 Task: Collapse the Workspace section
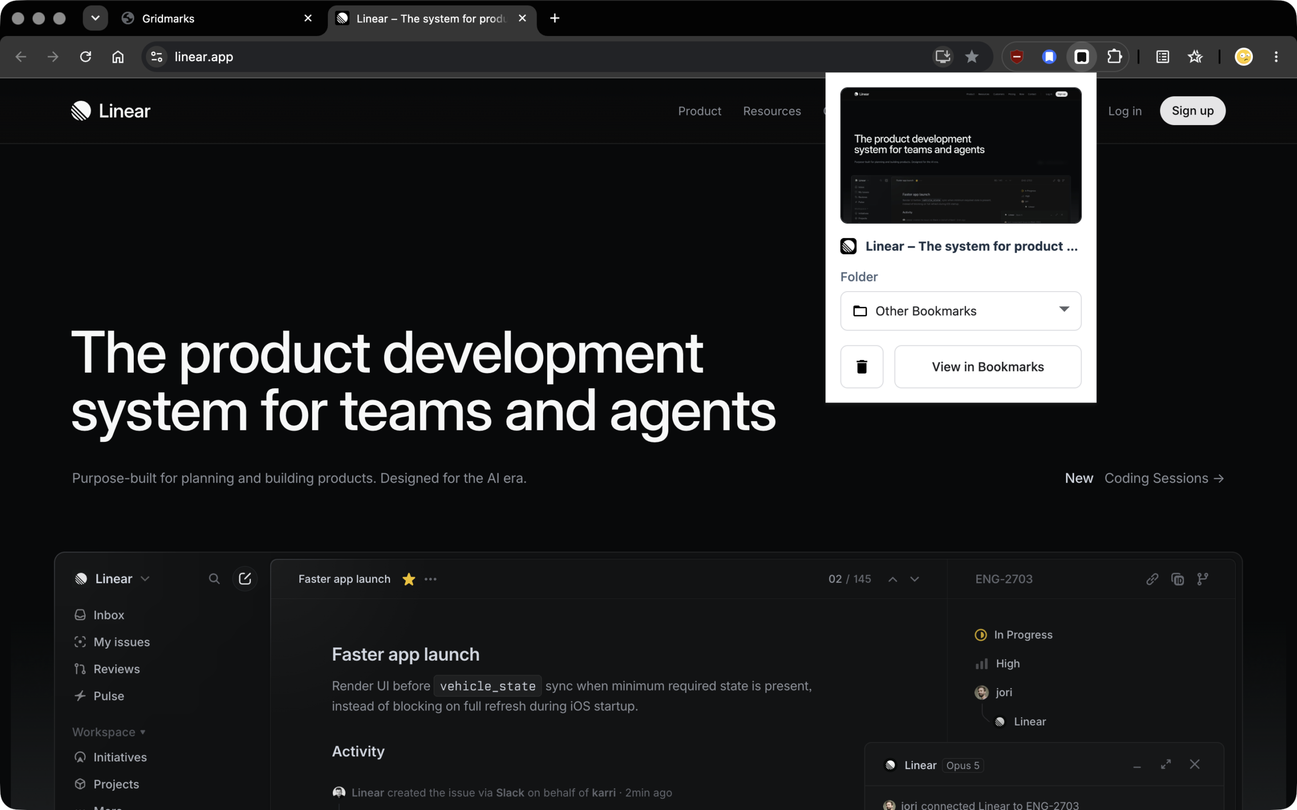[x=109, y=732]
